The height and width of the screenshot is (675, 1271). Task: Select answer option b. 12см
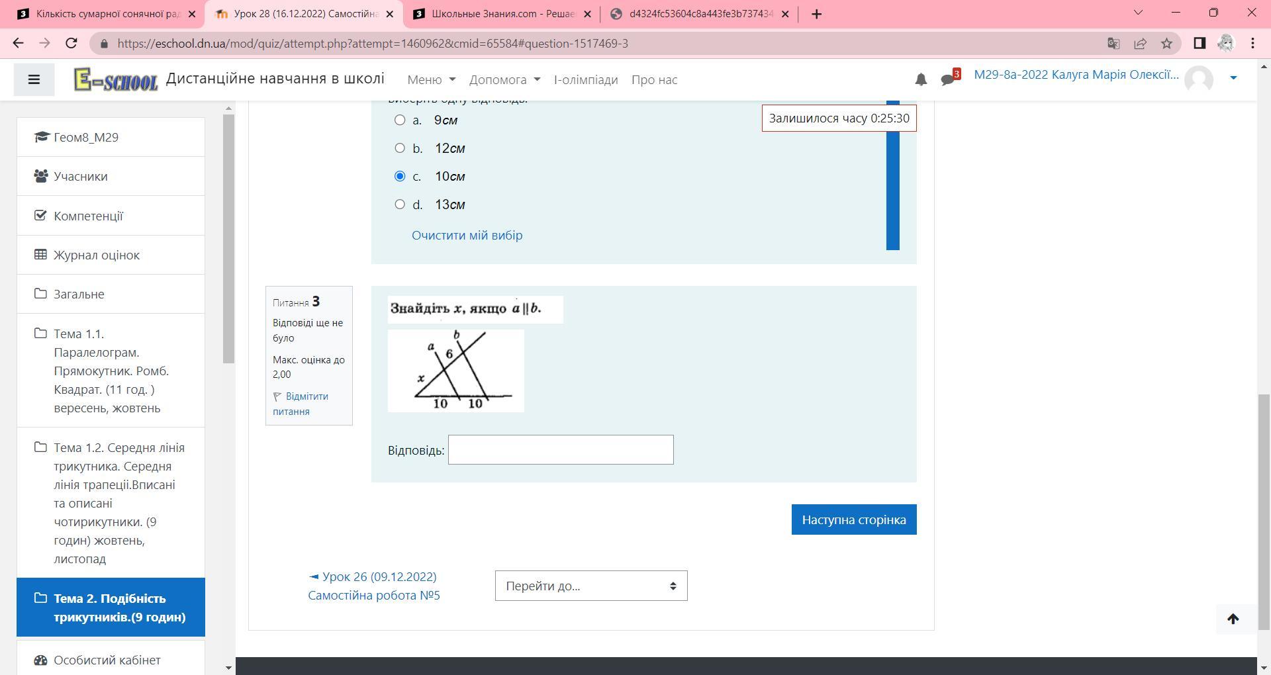click(400, 148)
